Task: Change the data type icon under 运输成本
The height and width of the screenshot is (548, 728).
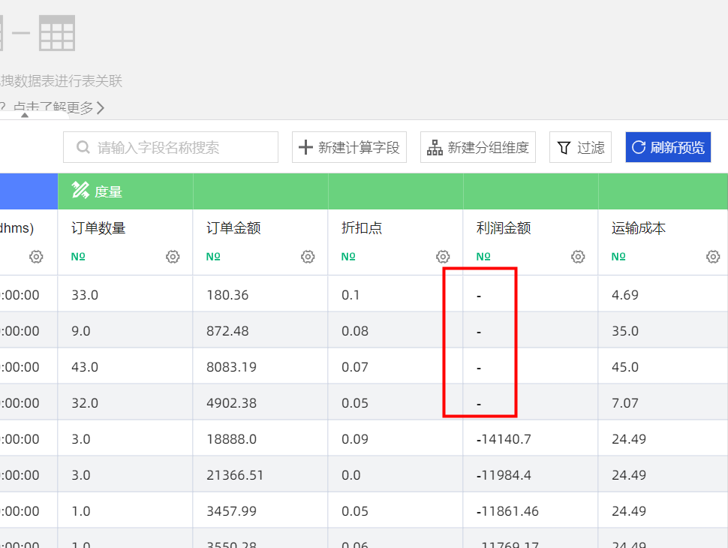Action: (x=618, y=257)
